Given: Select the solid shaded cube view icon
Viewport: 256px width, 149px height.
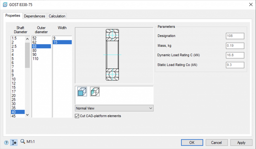Looking at the screenshot, I should [x=82, y=92].
